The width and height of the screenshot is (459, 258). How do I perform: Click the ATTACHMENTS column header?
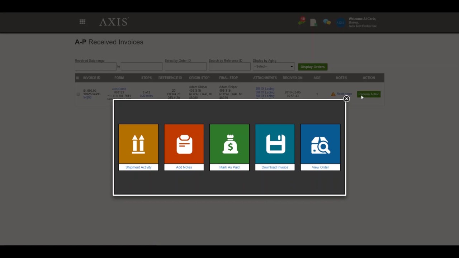pyautogui.click(x=265, y=78)
